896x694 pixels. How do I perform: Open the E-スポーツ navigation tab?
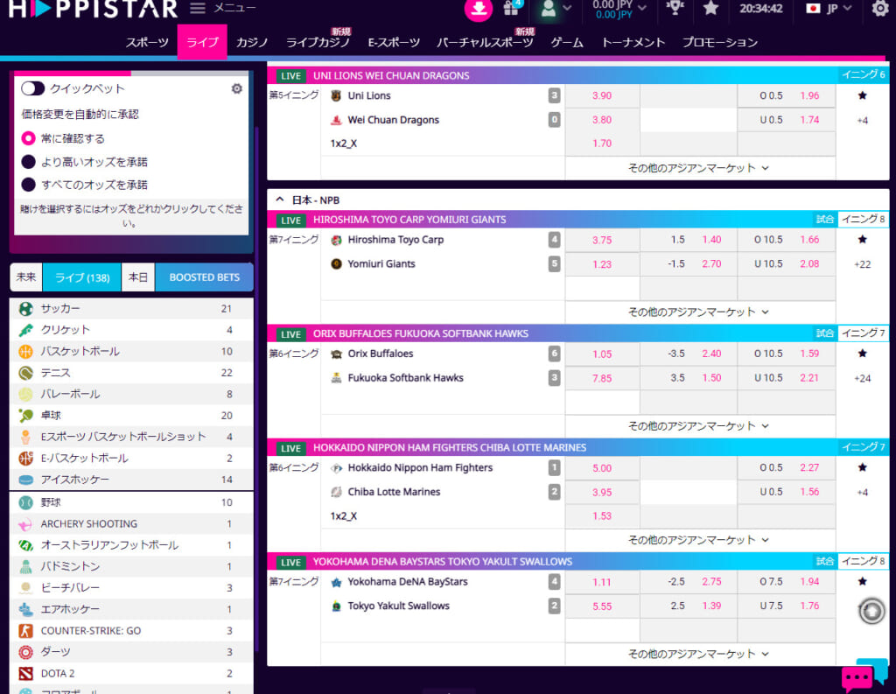pyautogui.click(x=394, y=42)
